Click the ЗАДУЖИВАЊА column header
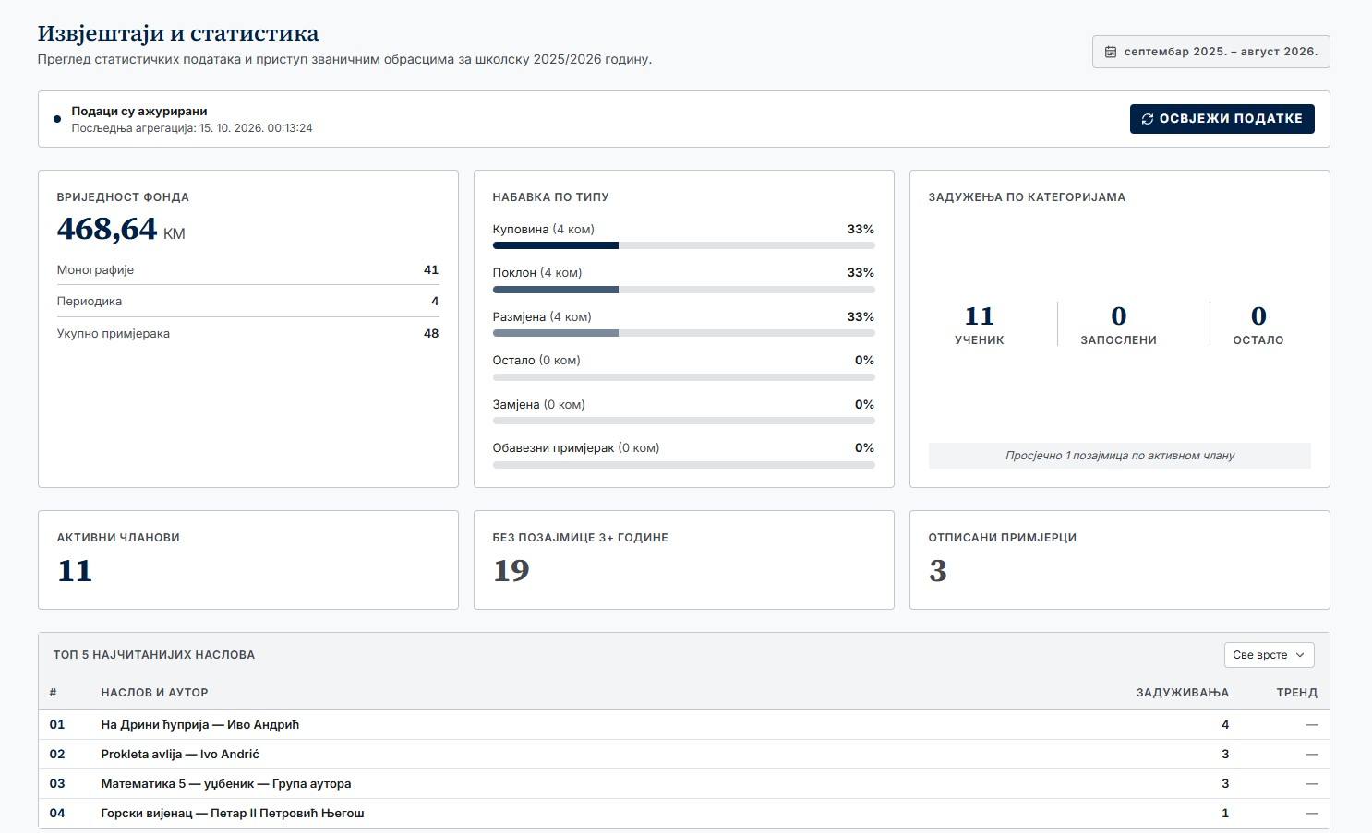1372x833 pixels. 1182,693
